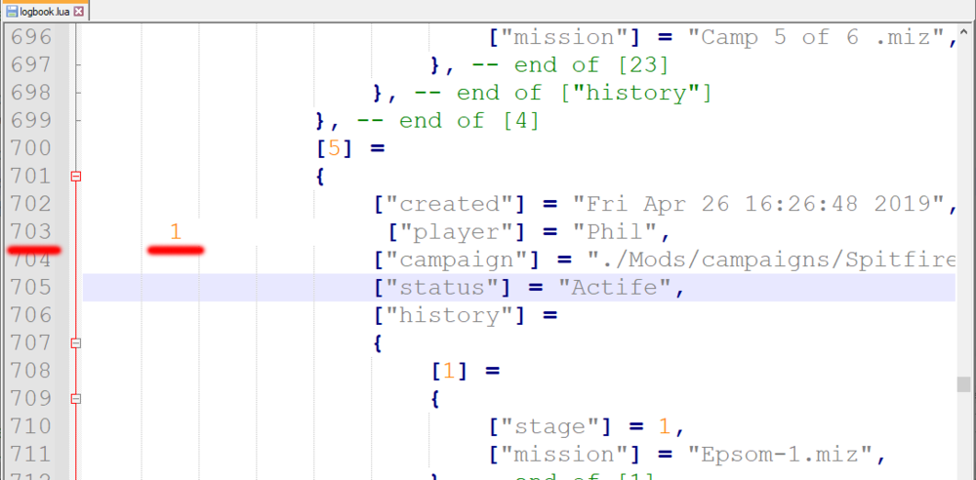
Task: Click line number 698 in the margin
Action: click(x=31, y=94)
